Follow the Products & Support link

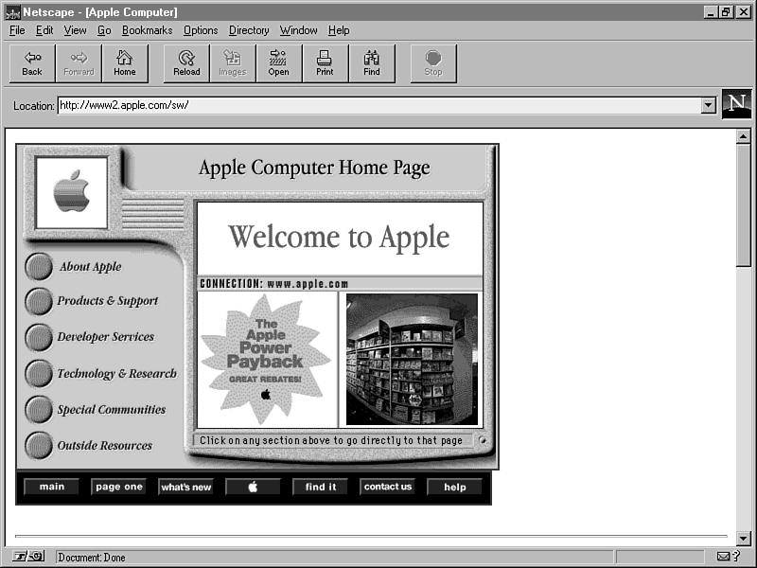coord(108,301)
